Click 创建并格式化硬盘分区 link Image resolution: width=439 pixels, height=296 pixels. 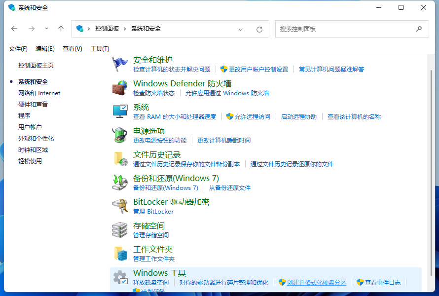[317, 282]
